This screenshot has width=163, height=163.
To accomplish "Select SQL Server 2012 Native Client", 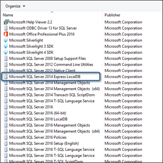I will pyautogui.click(x=42, y=71).
